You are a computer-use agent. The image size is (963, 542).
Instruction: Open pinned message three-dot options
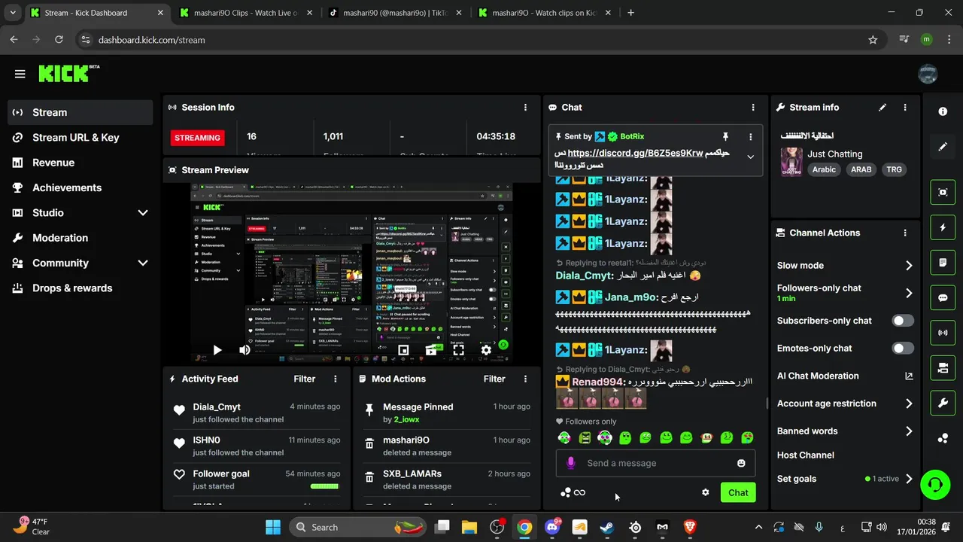[750, 136]
